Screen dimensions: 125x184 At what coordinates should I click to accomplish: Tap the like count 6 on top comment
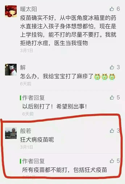click(x=118, y=9)
